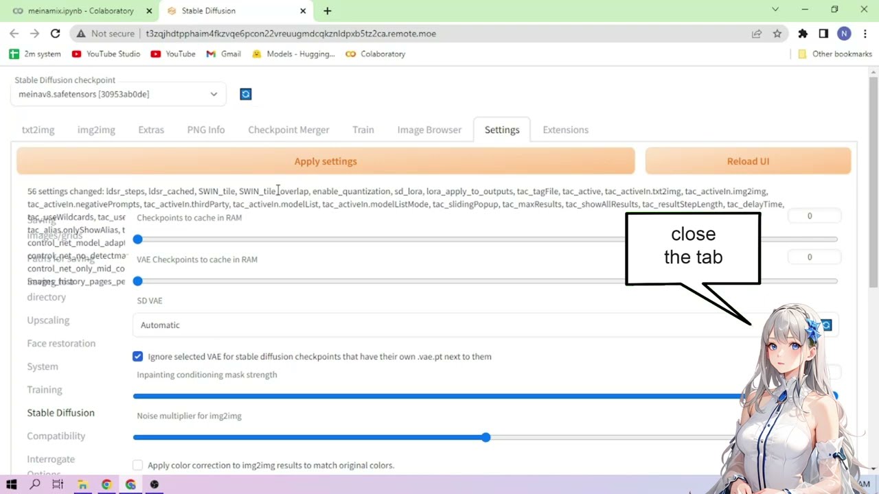Image resolution: width=879 pixels, height=494 pixels.
Task: Open Windows taskbar search
Action: point(35,484)
